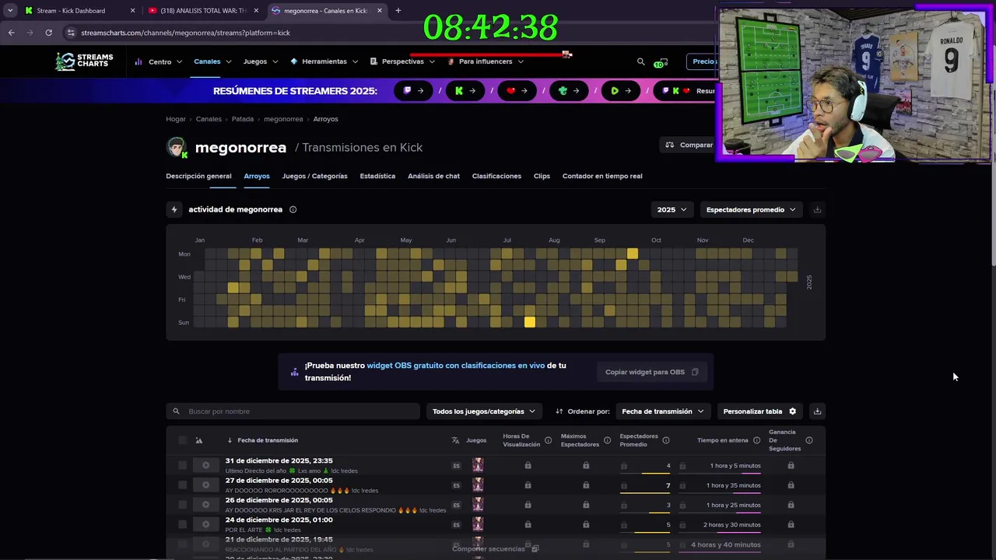Open the green Trovo recap pill

(x=570, y=91)
